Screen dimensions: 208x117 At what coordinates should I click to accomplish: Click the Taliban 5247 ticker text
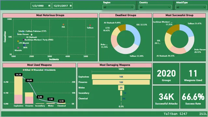pyautogui.click(x=175, y=114)
